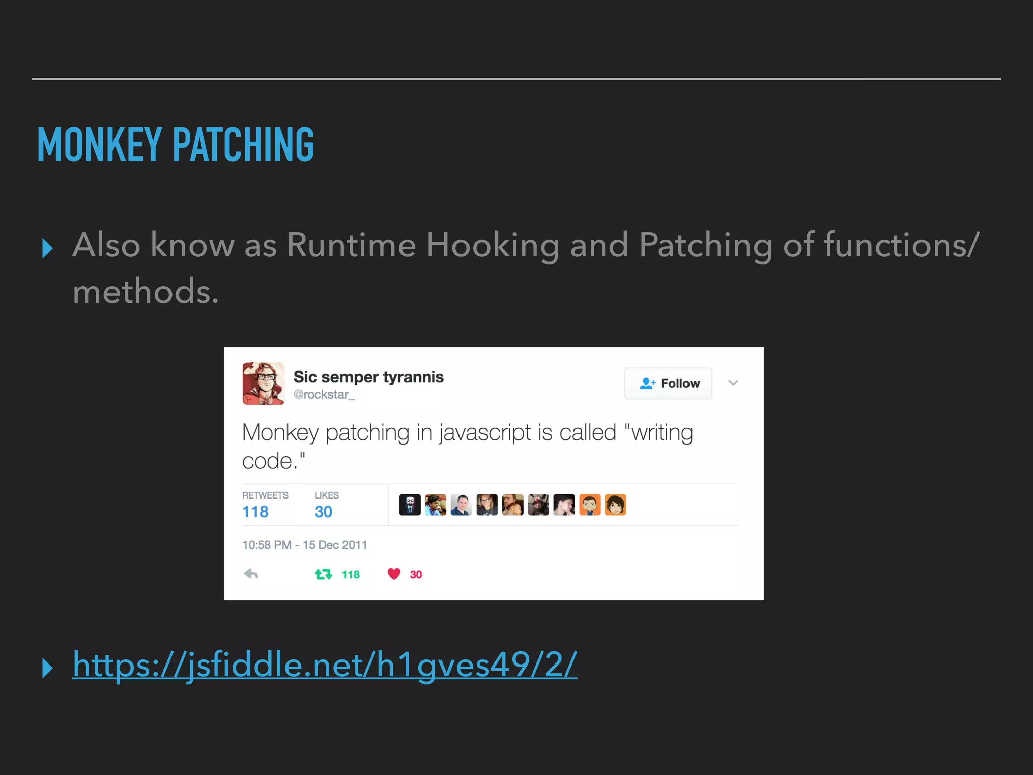1033x775 pixels.
Task: Click the 10:58 PM - 15 Dec 2011 timestamp
Action: pos(304,545)
